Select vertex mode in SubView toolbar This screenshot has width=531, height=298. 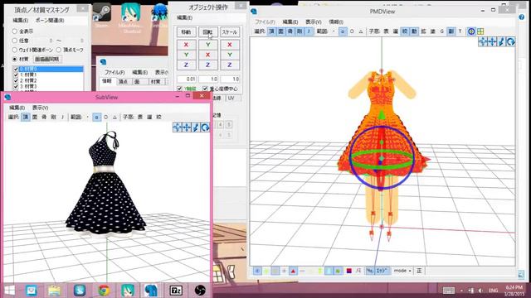[26, 117]
